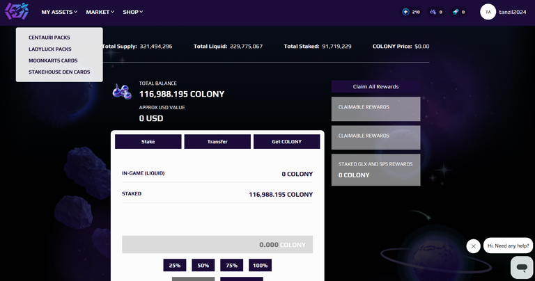Click the STAKED row 116,988.195 COLONY value
Screen dimensions: 535x281
[281, 195]
